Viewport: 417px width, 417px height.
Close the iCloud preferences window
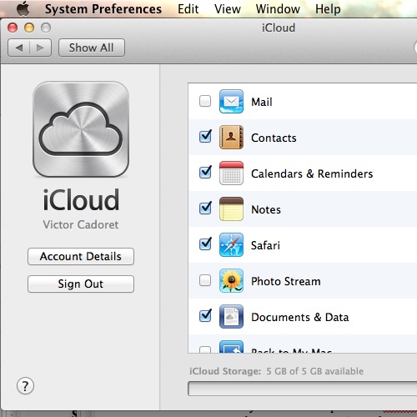(13, 28)
